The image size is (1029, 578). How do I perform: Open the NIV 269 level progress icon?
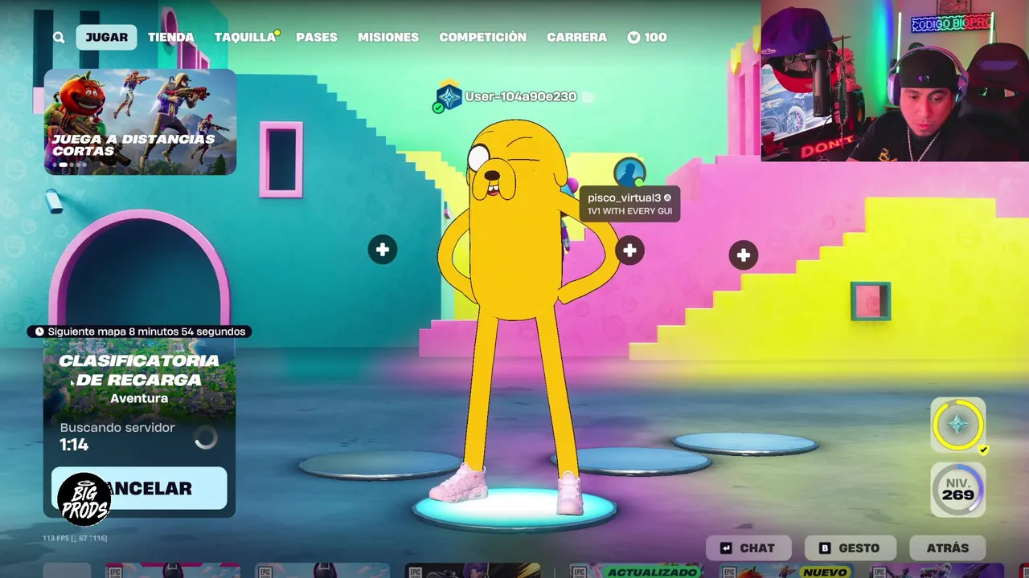(958, 490)
